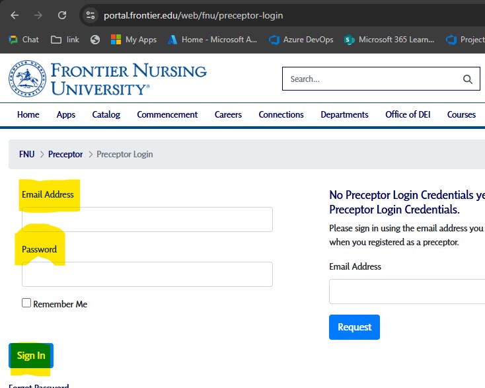This screenshot has width=485, height=388.
Task: Tick the Remember Me checkbox
Action: click(x=26, y=303)
